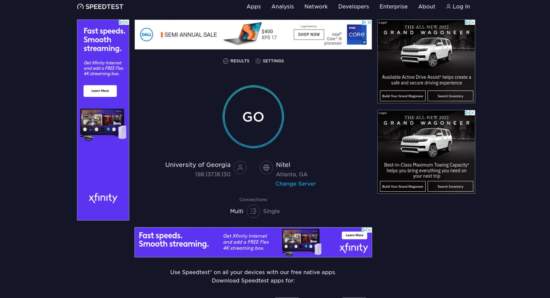The width and height of the screenshot is (550, 298).
Task: Click Build Your Grand Wagoneer in lower ad
Action: (403, 187)
